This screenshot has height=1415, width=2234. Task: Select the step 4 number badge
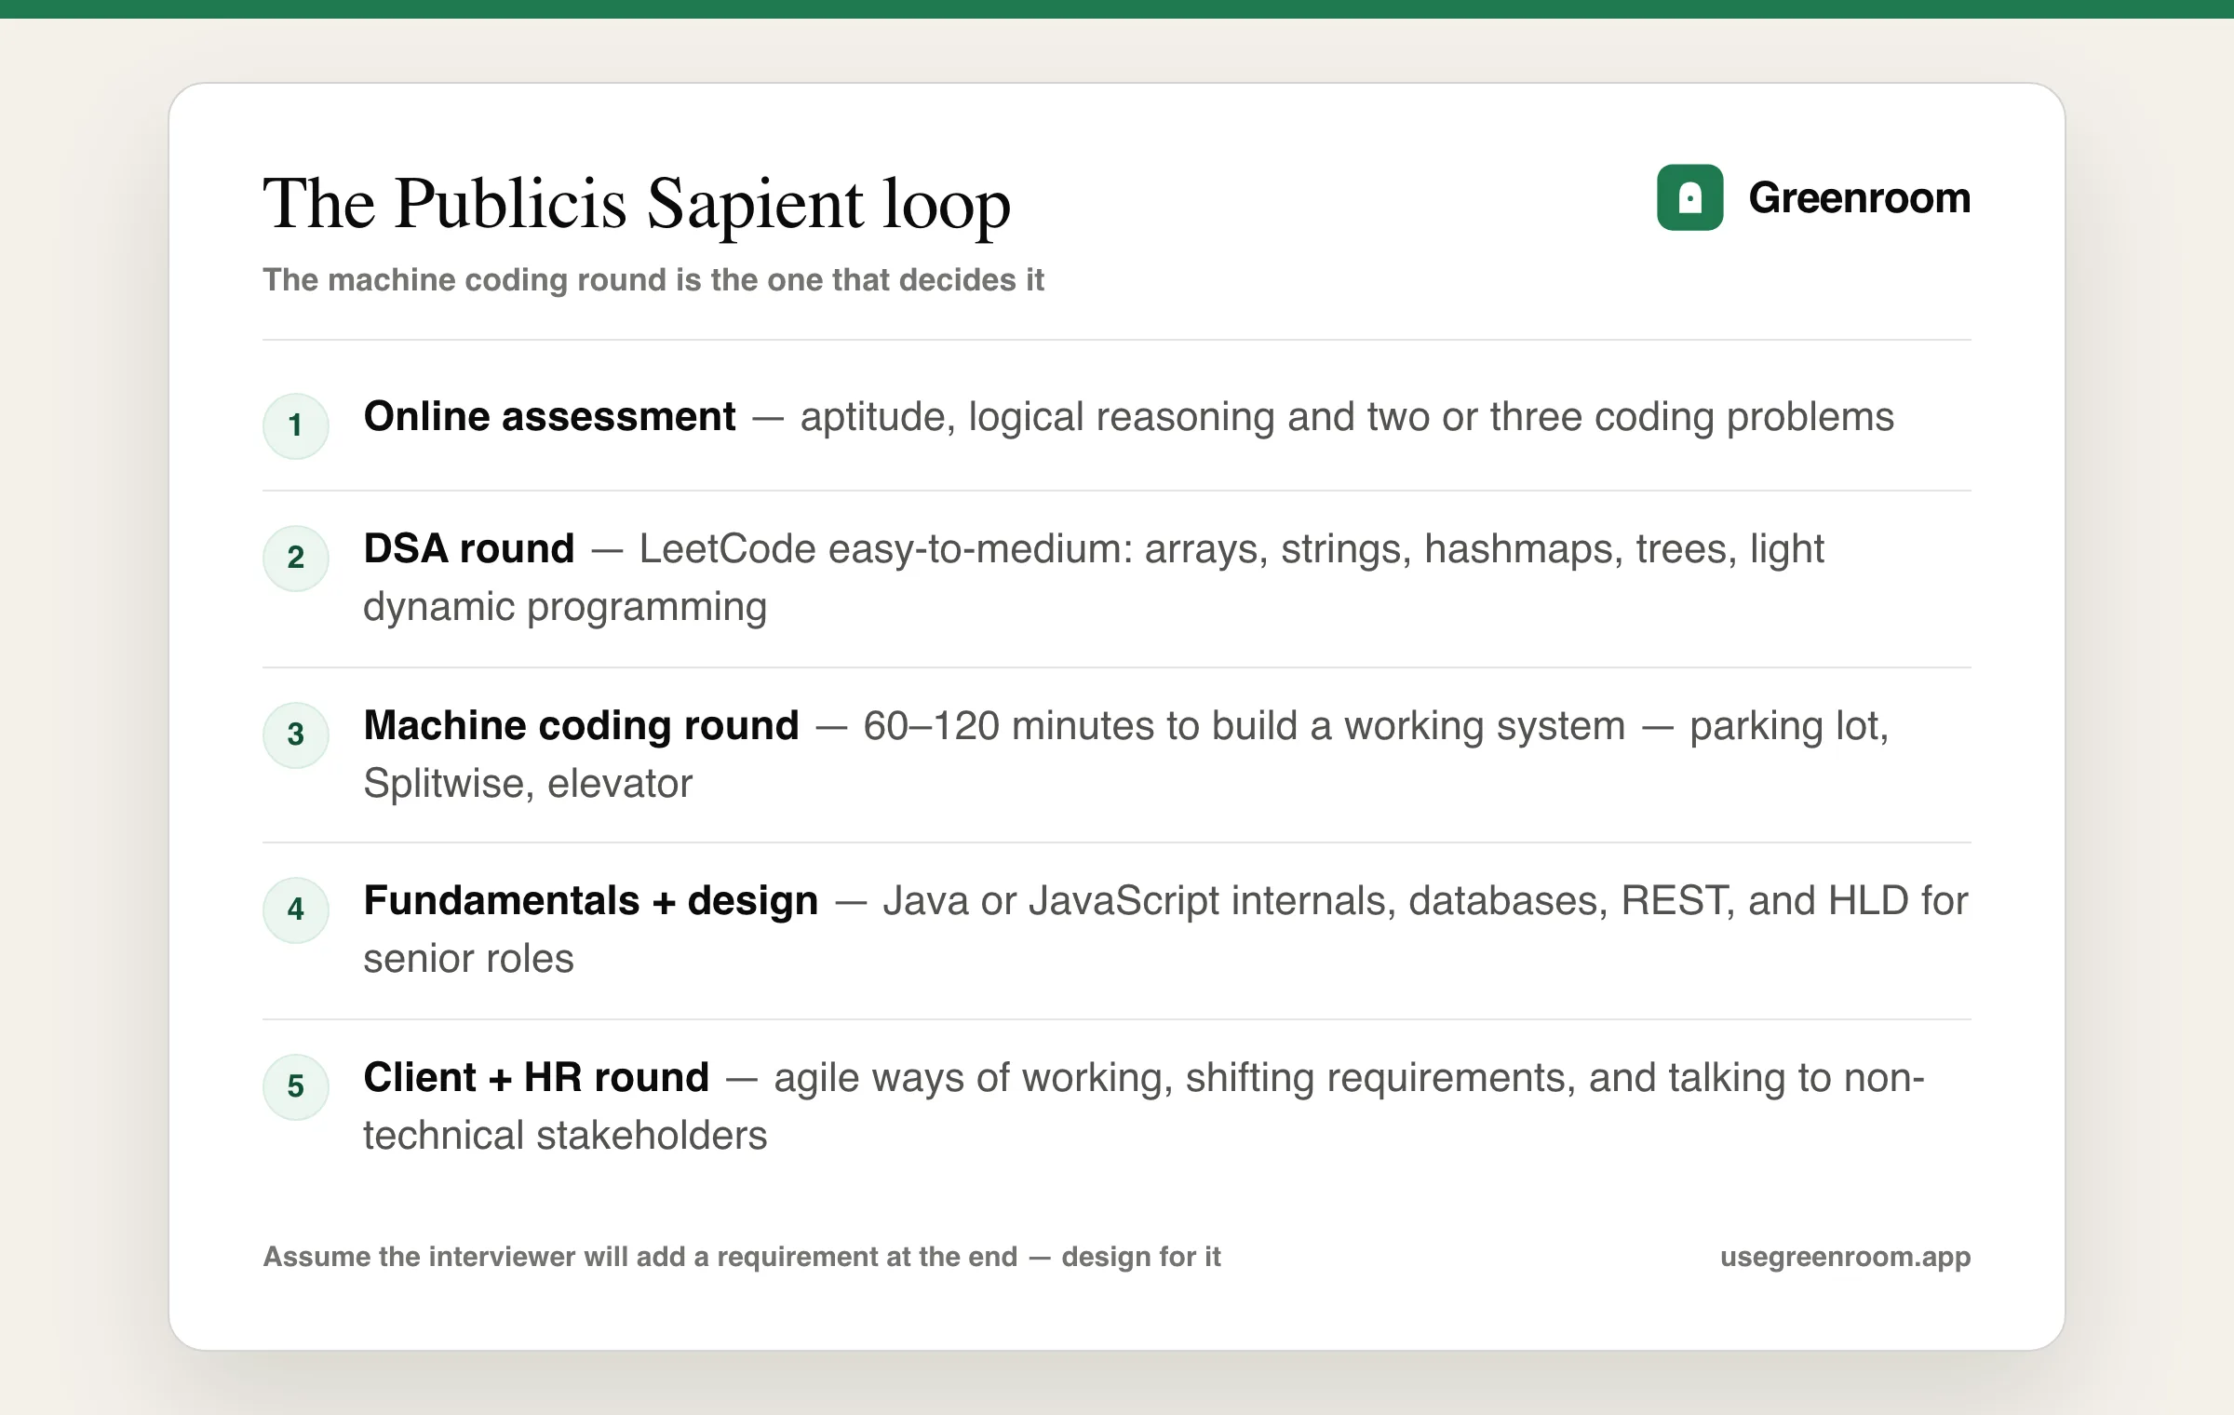[296, 910]
